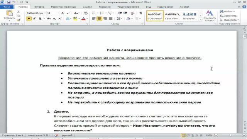247x139 pixels.
Task: Click the Grow Font icon
Action: coord(63,13)
